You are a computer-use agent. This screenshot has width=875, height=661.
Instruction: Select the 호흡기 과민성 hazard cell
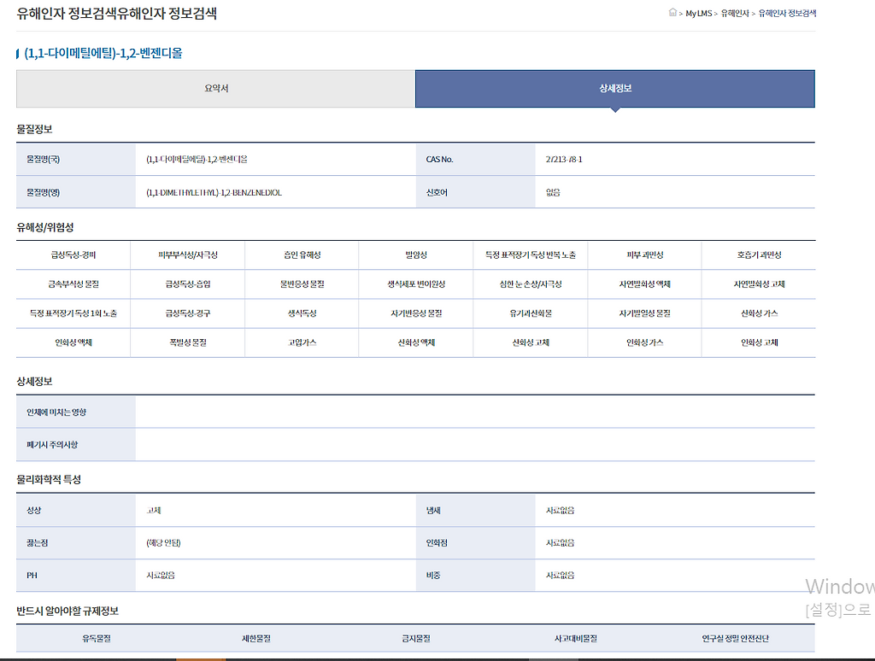(x=759, y=254)
